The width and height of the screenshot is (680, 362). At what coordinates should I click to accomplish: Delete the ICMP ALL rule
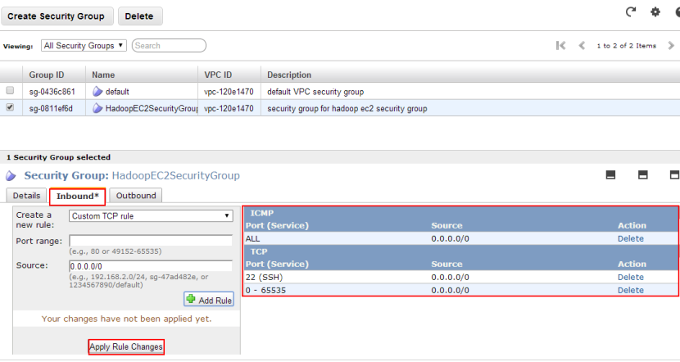[631, 238]
